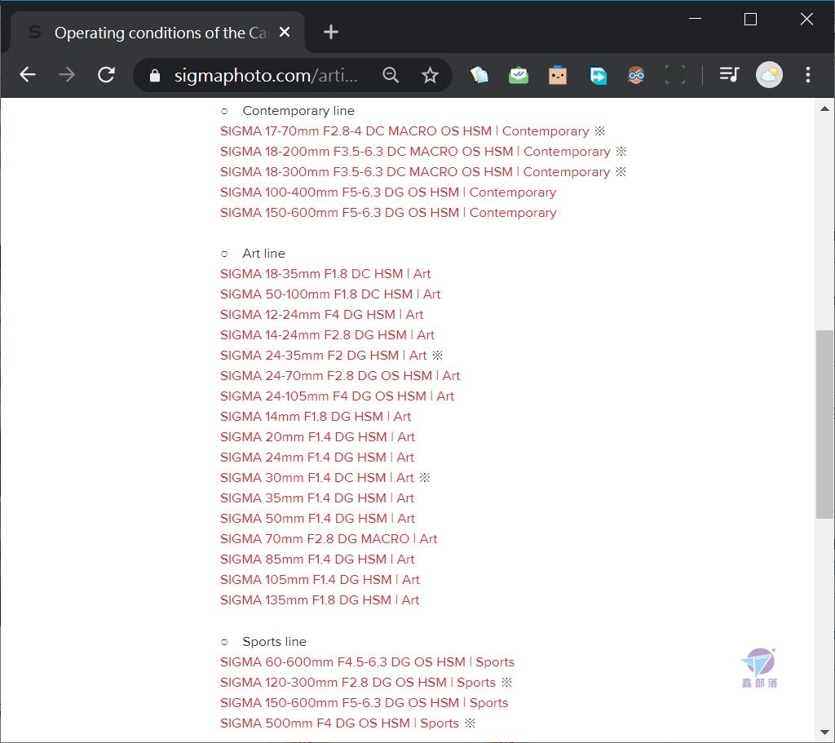Viewport: 835px width, 743px height.
Task: Open the zoom magnifier in address bar
Action: 391,75
